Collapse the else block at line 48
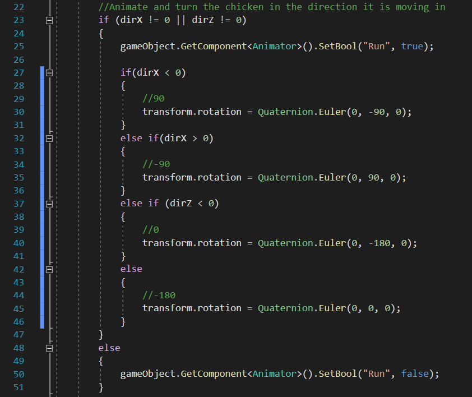The image size is (472, 397). click(49, 348)
